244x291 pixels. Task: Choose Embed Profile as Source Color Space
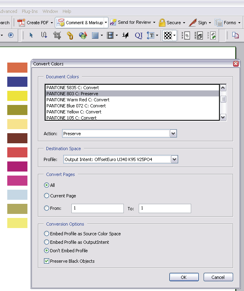(46, 233)
